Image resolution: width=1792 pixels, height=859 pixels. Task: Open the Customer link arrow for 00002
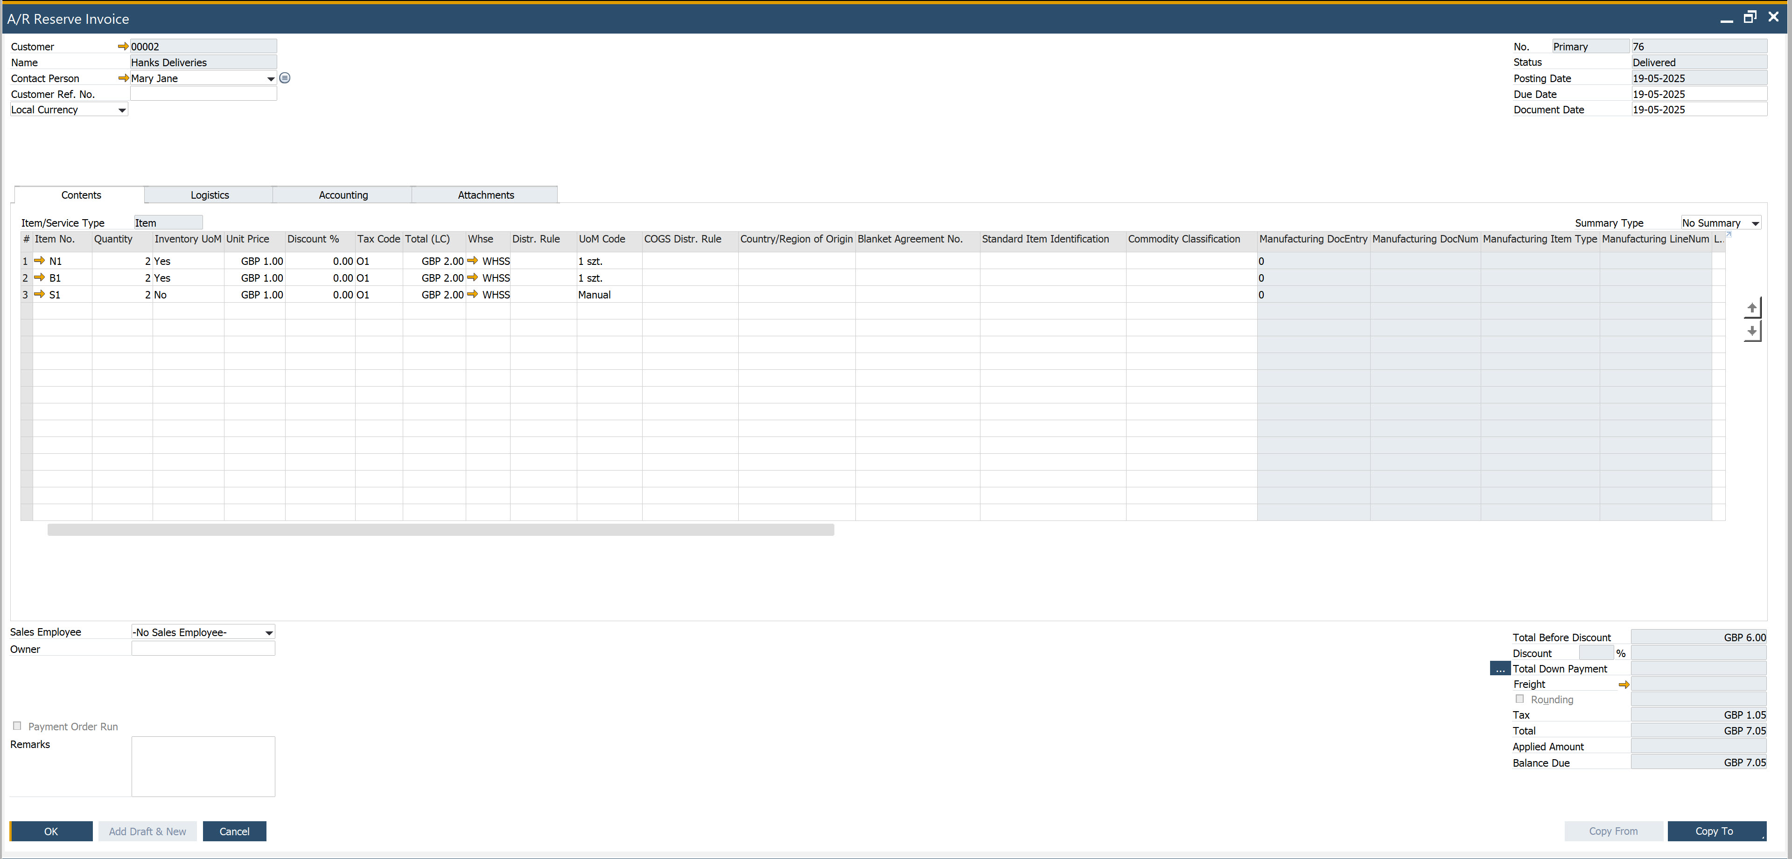pyautogui.click(x=122, y=46)
